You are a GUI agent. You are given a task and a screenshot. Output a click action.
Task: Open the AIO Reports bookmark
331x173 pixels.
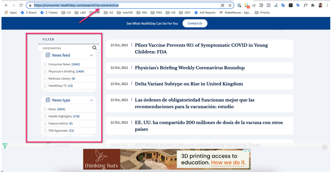[205, 13]
